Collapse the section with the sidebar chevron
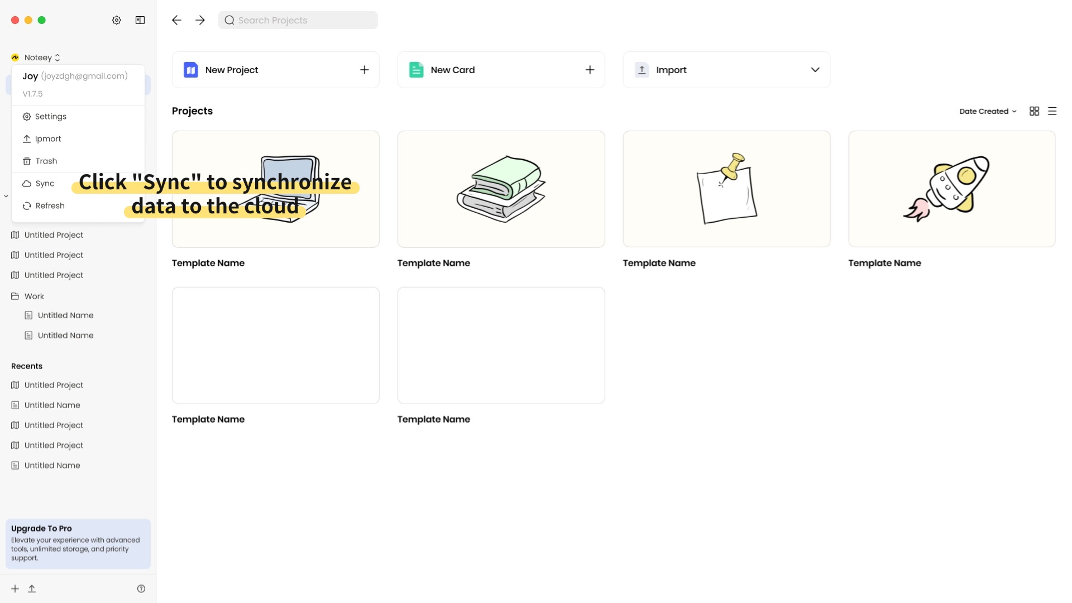The image size is (1072, 603). click(6, 196)
